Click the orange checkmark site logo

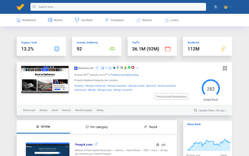[20, 7]
